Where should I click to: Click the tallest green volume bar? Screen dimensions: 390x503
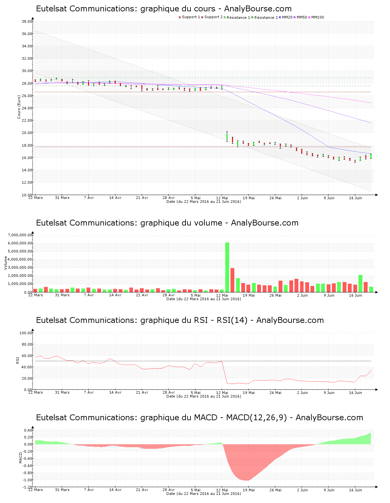(x=227, y=267)
